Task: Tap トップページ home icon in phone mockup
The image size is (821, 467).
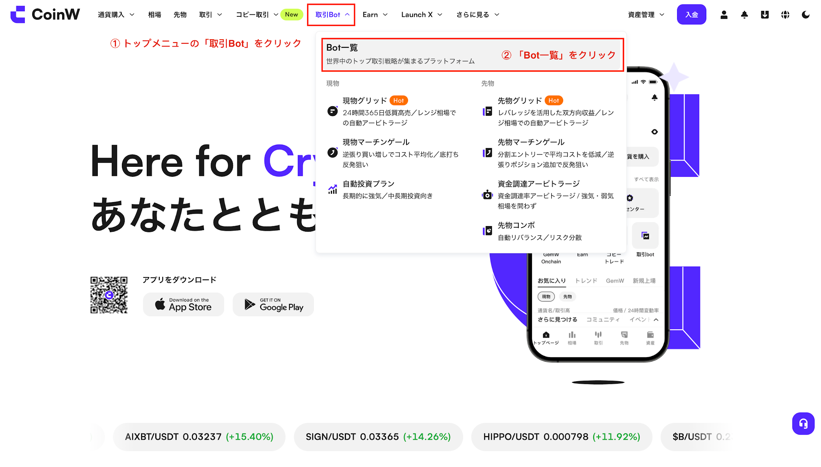Action: 546,335
